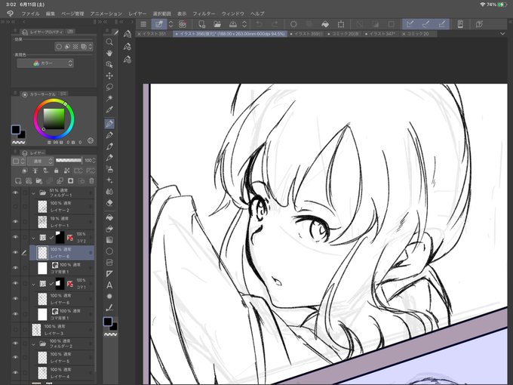Click the Lock Layer padlock icon
The image size is (513, 385).
click(57, 171)
